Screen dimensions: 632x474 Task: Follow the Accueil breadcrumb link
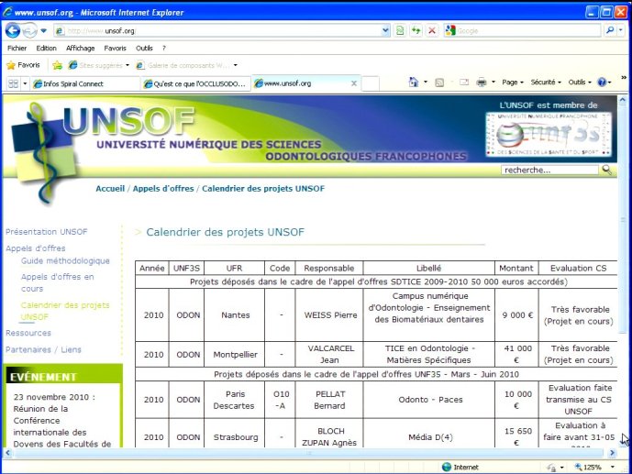[110, 189]
